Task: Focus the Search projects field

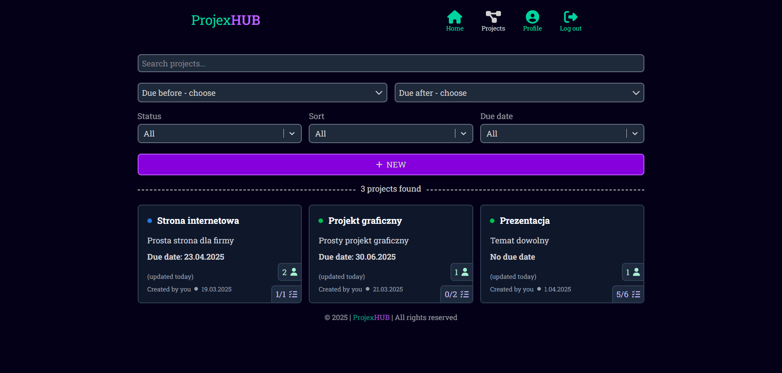Action: (x=391, y=63)
